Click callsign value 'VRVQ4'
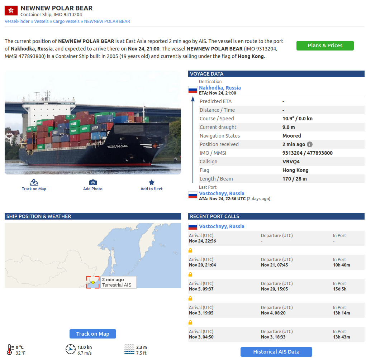The height and width of the screenshot is (360, 366). [x=291, y=162]
